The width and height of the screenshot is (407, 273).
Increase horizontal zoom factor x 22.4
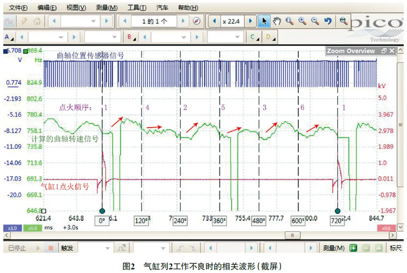(x=251, y=21)
